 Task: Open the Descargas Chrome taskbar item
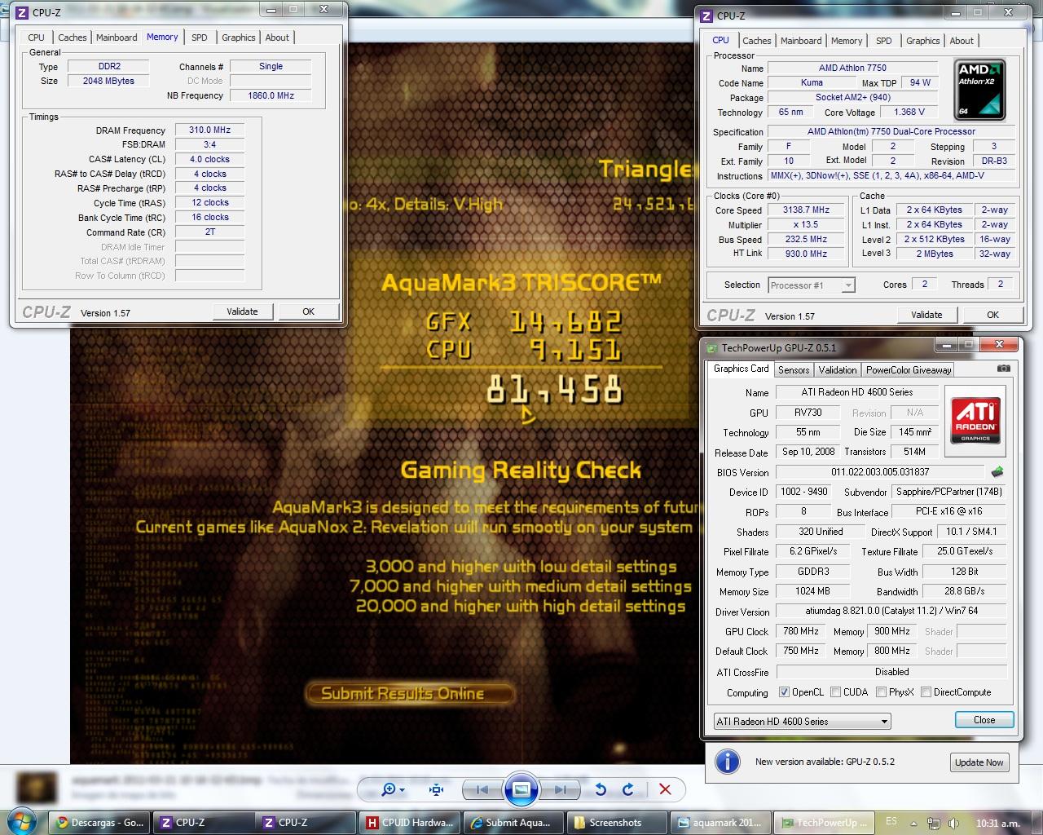pyautogui.click(x=99, y=823)
